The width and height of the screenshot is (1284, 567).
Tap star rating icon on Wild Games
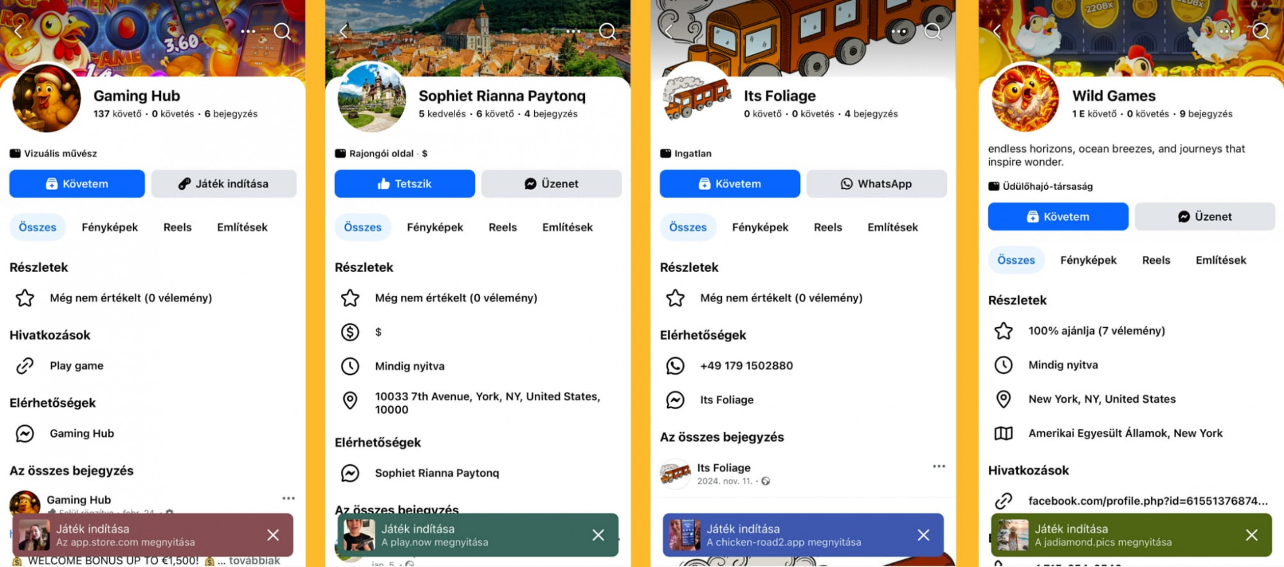click(x=1003, y=331)
